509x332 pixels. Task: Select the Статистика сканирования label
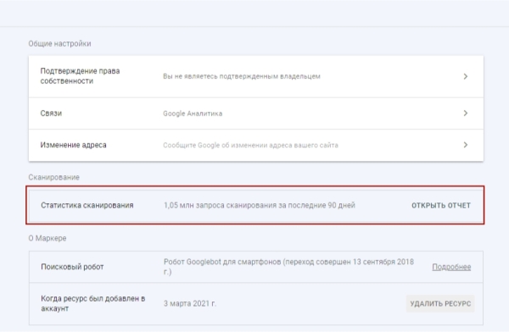point(87,205)
